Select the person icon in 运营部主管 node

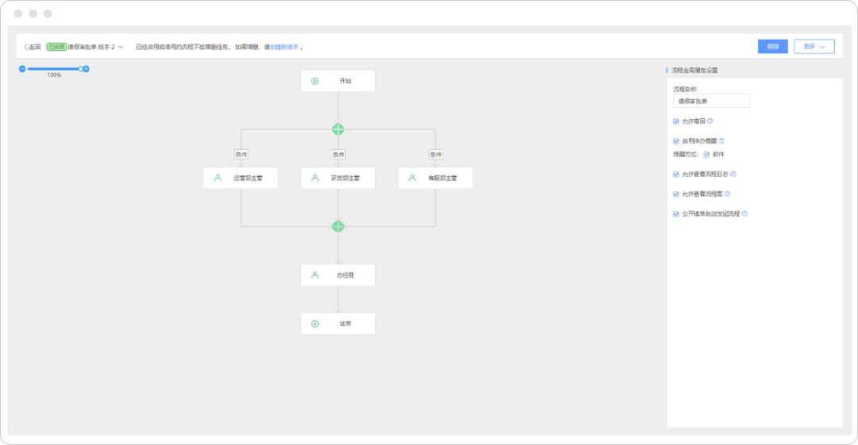tap(218, 178)
